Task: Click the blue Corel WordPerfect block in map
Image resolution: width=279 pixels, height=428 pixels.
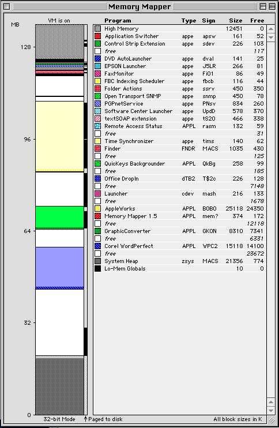Action: click(x=60, y=268)
